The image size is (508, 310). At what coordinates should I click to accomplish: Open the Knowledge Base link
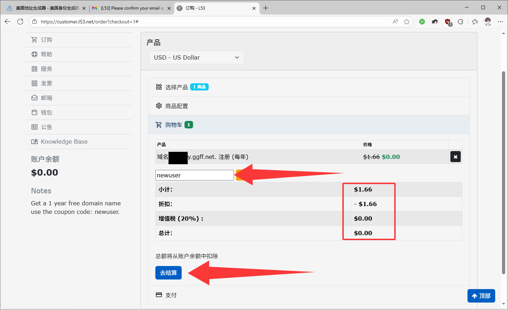[x=64, y=142]
